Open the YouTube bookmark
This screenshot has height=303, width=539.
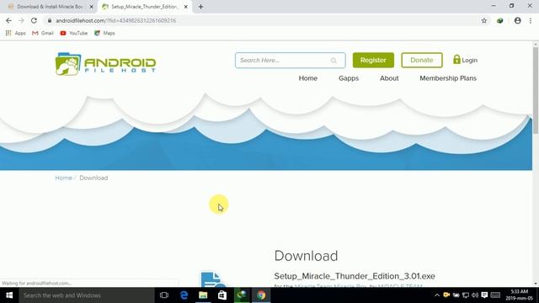(x=73, y=33)
